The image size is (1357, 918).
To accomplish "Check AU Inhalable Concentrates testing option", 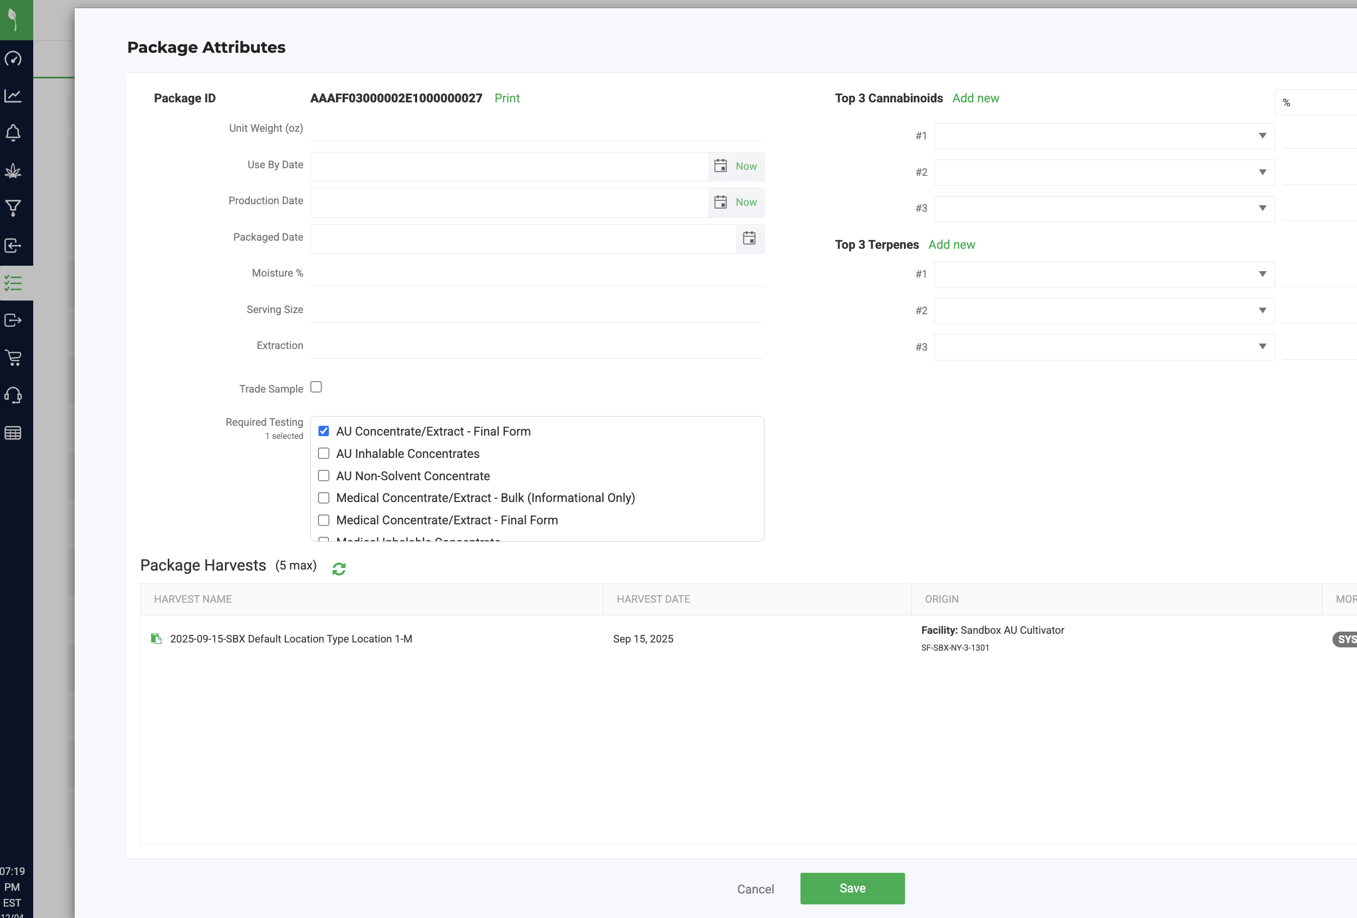I will [x=323, y=453].
